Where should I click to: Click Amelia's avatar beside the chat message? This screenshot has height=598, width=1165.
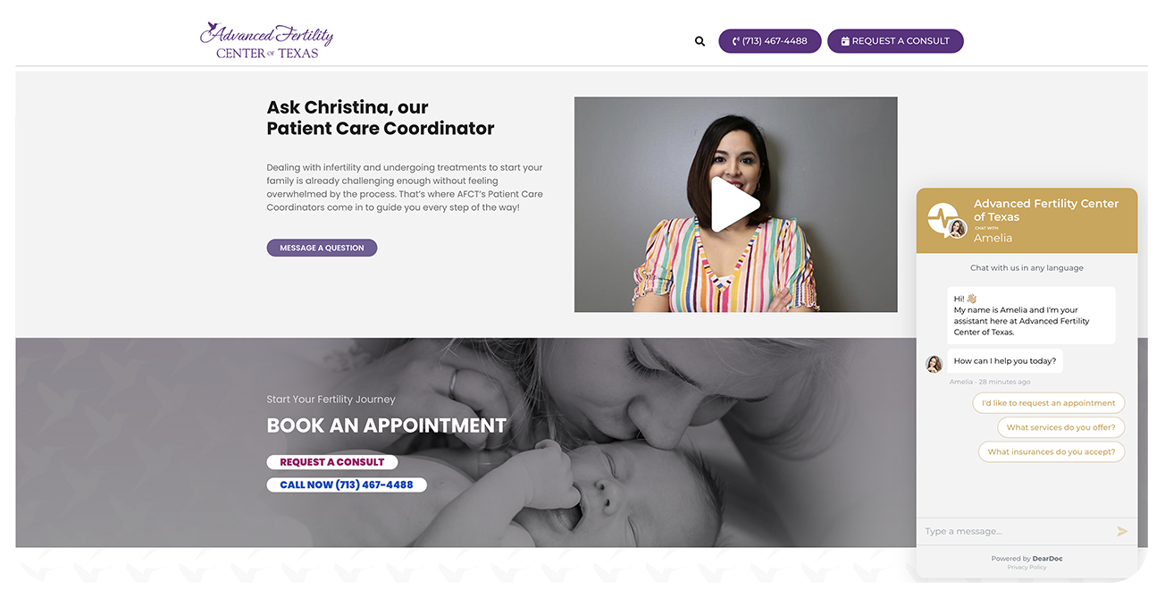point(935,364)
